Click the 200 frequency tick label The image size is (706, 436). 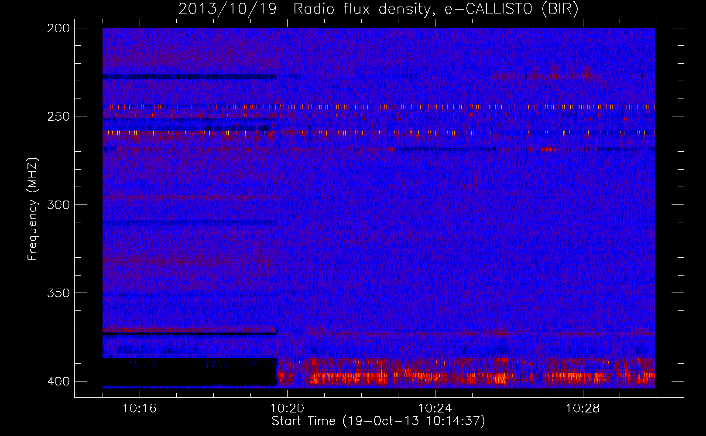pyautogui.click(x=58, y=28)
